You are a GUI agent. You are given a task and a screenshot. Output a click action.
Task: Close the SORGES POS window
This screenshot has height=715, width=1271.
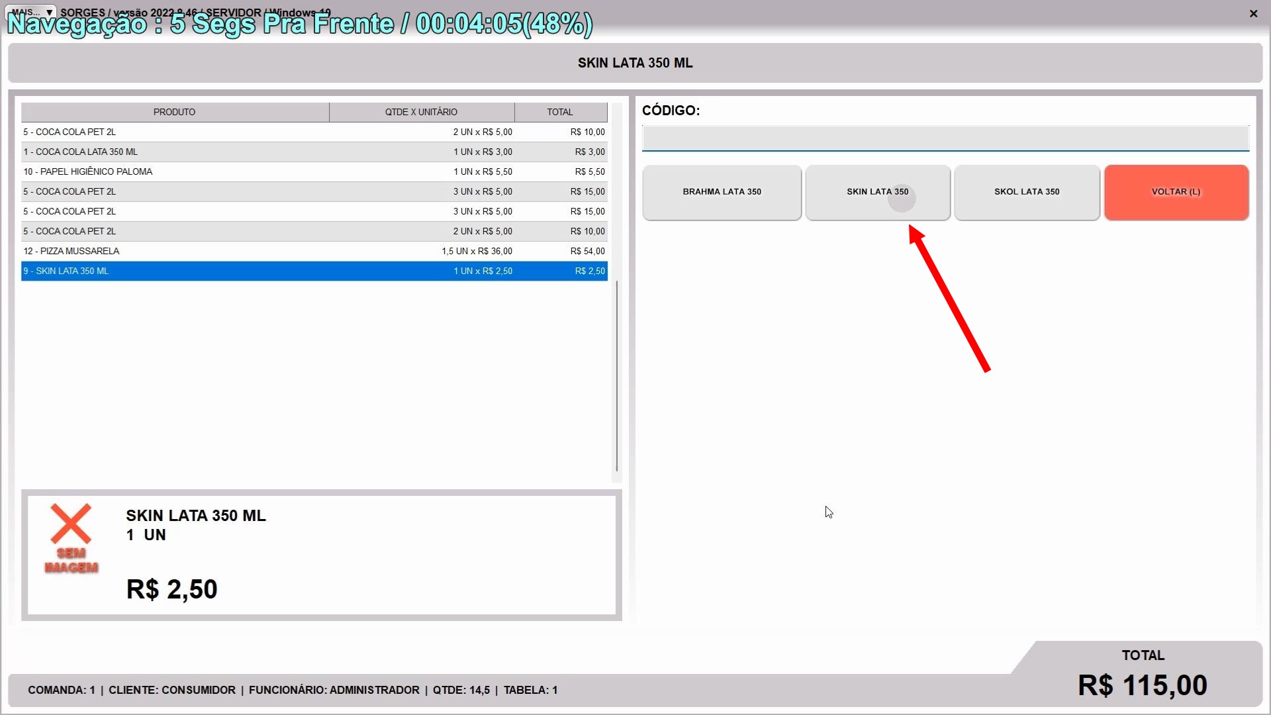click(x=1253, y=13)
